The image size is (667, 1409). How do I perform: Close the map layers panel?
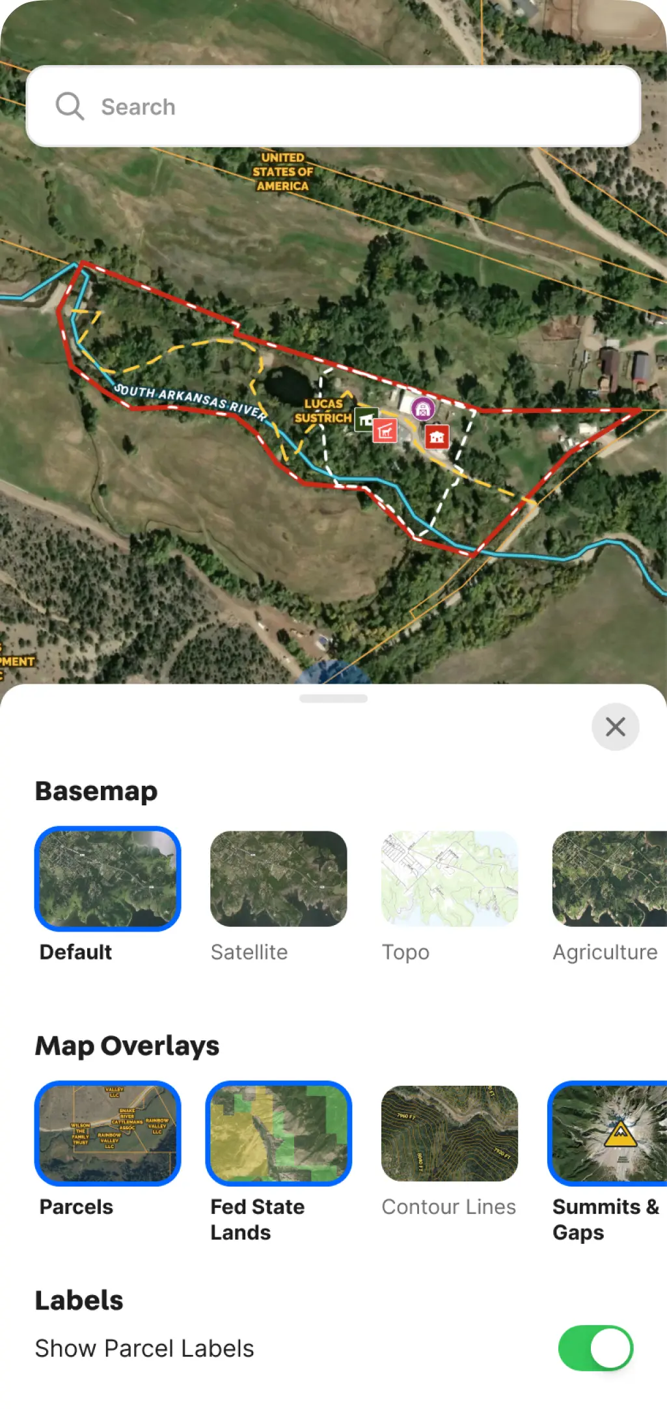(615, 727)
